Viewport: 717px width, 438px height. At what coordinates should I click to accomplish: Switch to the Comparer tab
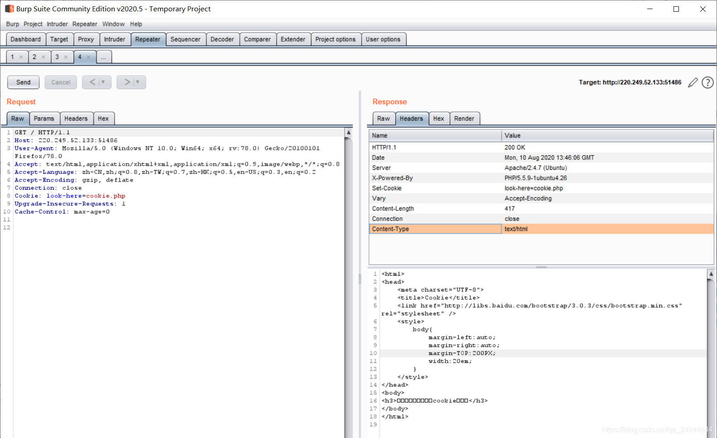click(257, 39)
